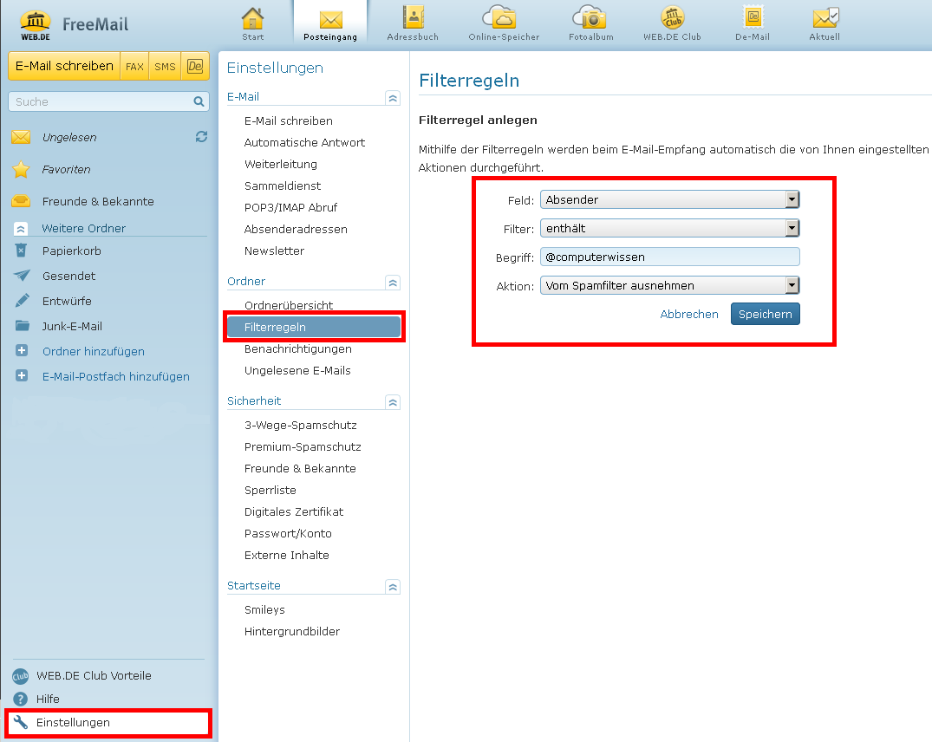Open the Aktion dropdown list
Screen dimensions: 932x742
pyautogui.click(x=668, y=285)
